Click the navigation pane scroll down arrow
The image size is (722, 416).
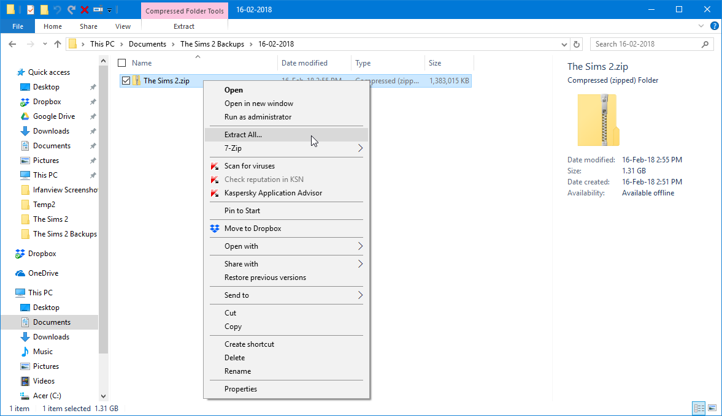click(103, 396)
